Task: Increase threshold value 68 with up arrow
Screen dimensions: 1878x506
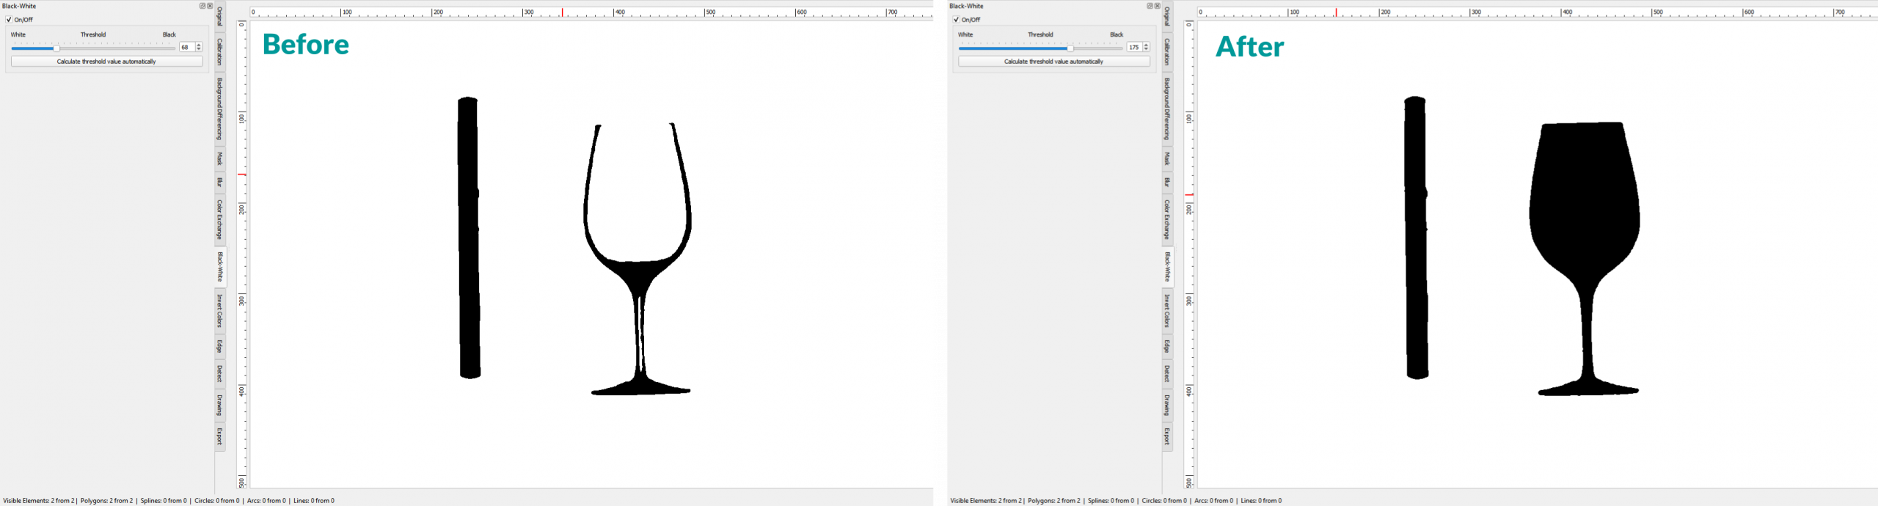Action: (199, 45)
